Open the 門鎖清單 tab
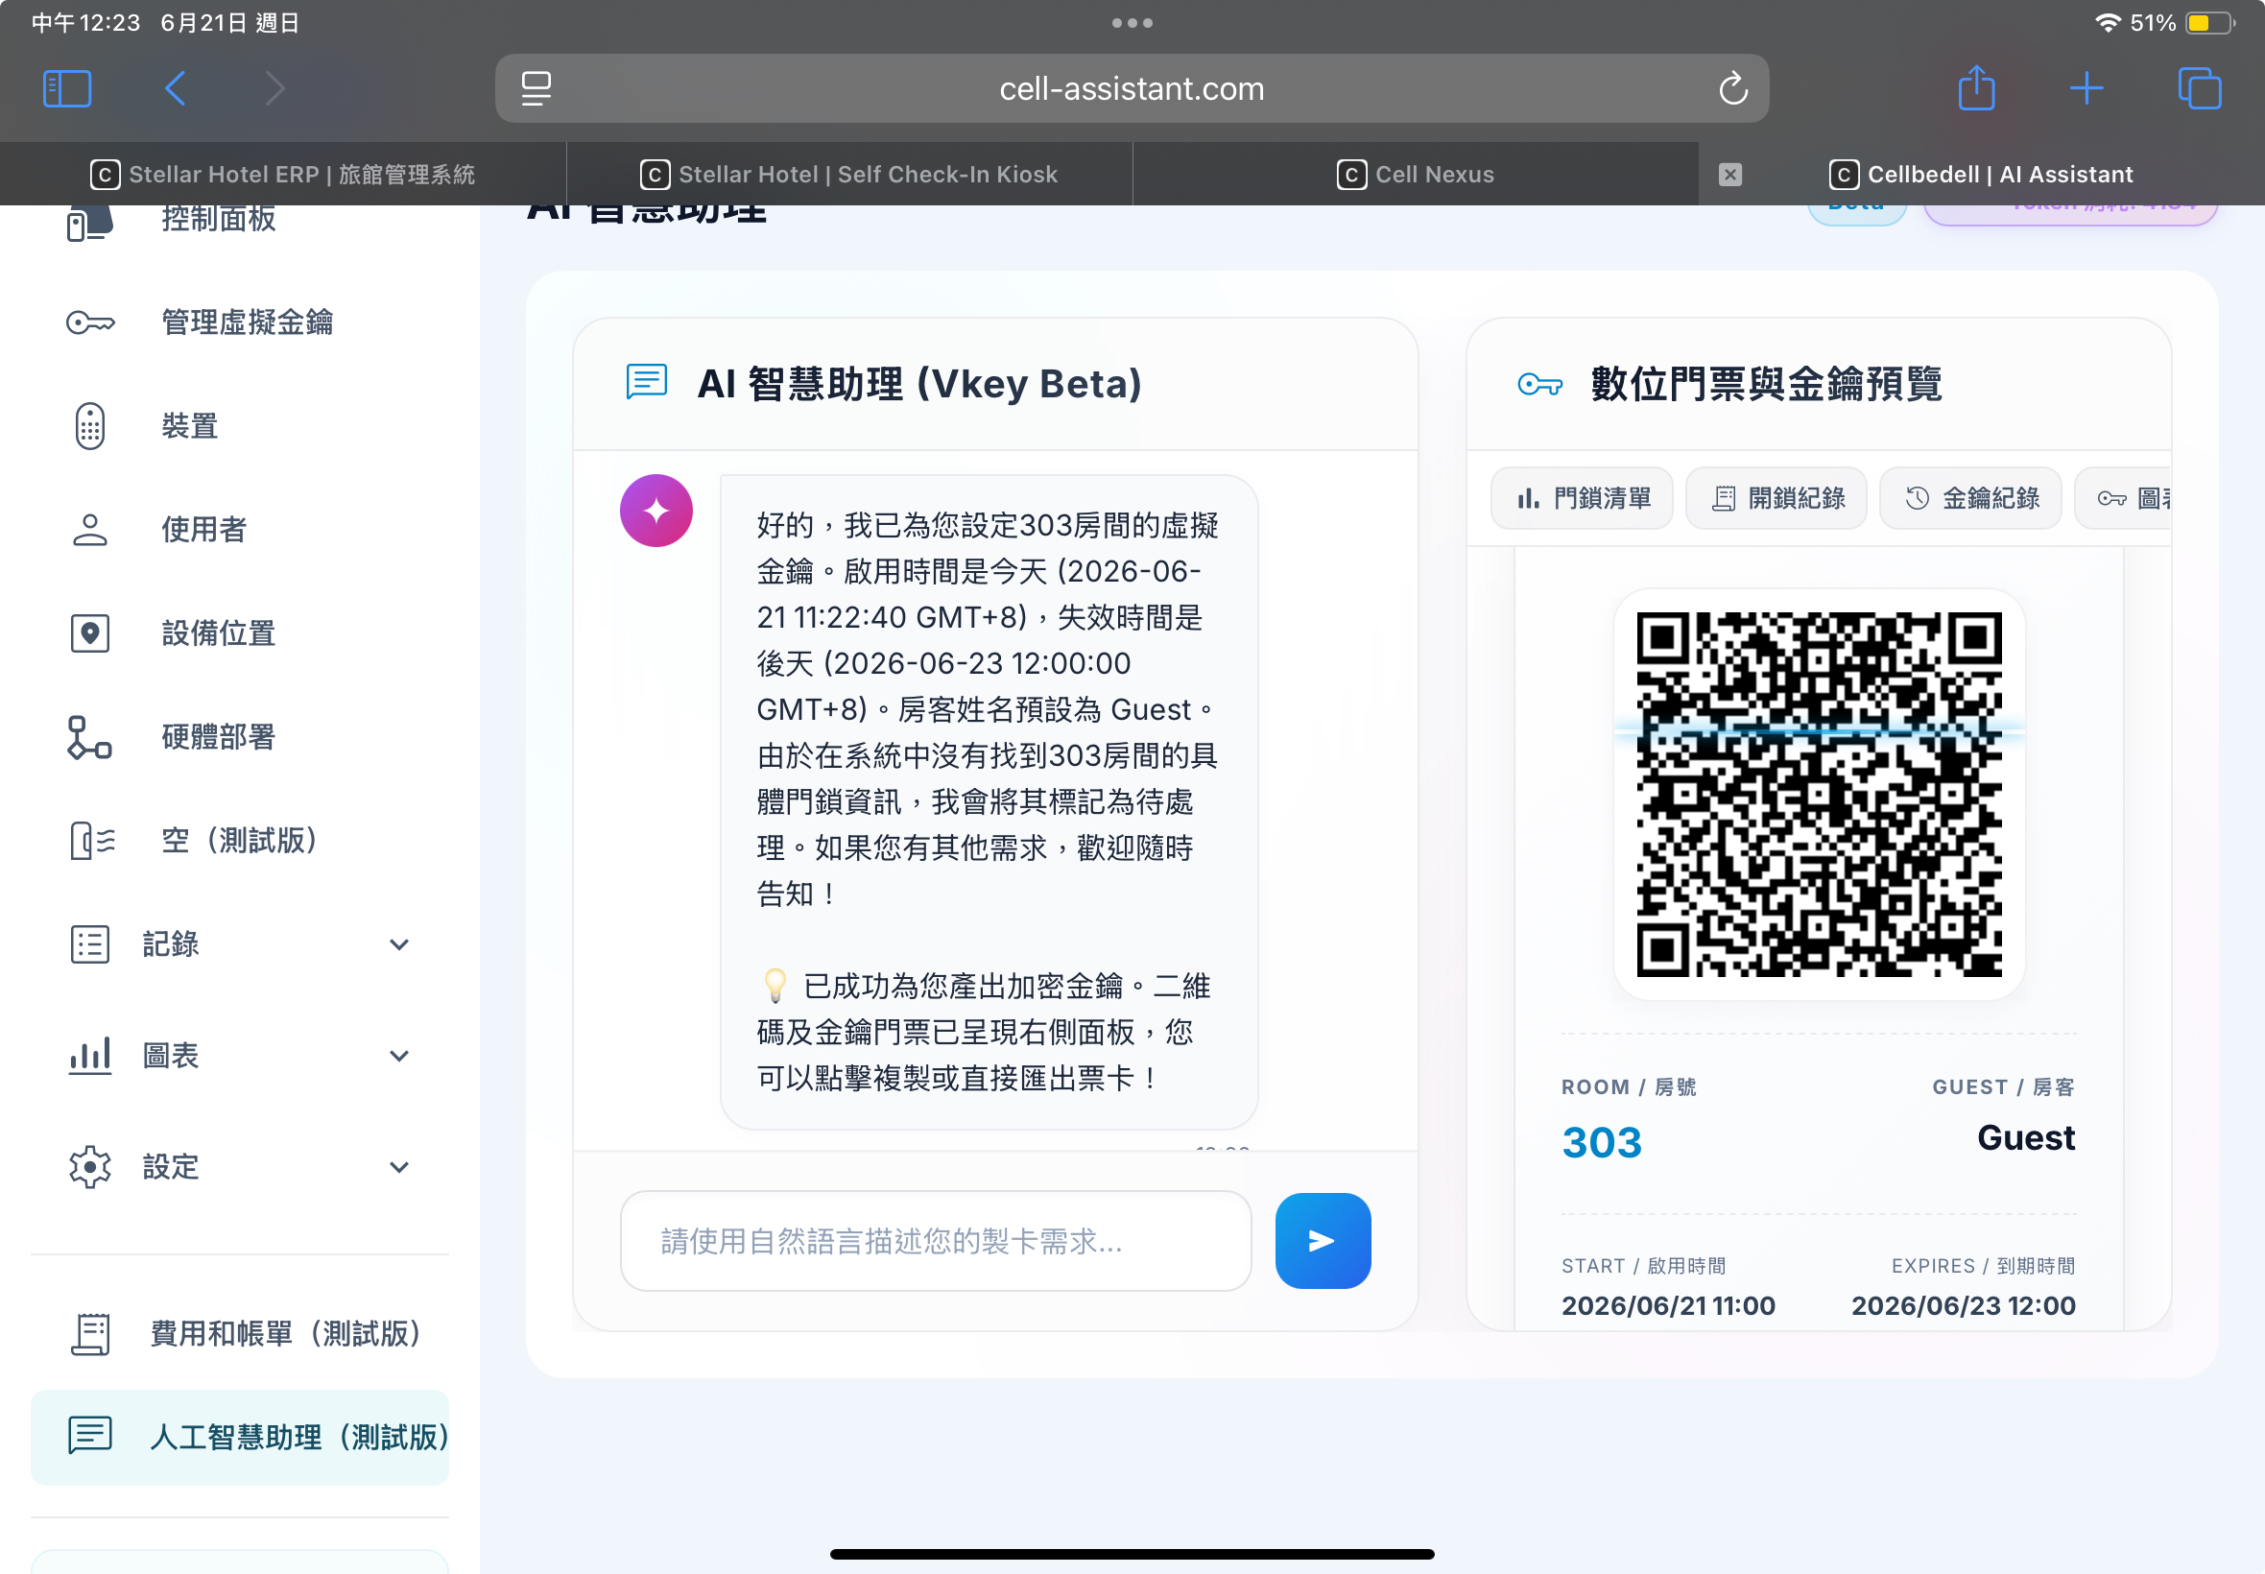Image resolution: width=2265 pixels, height=1574 pixels. 1582,498
